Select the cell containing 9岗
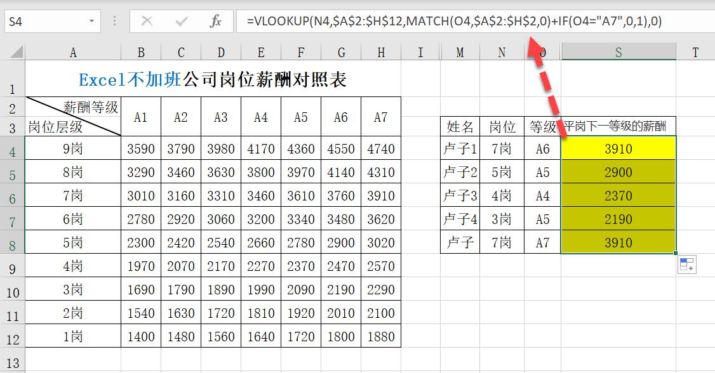The image size is (715, 373). click(72, 148)
